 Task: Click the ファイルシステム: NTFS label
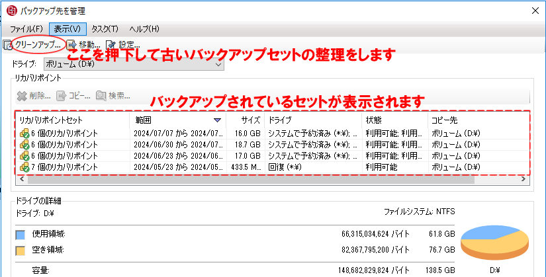[x=419, y=212]
